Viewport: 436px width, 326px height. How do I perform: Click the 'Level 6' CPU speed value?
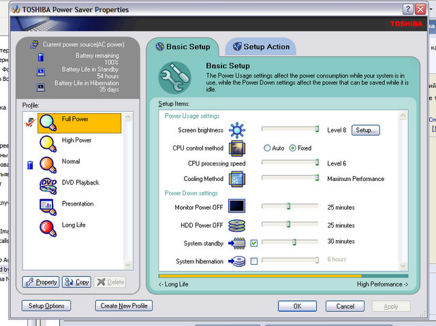pos(337,163)
